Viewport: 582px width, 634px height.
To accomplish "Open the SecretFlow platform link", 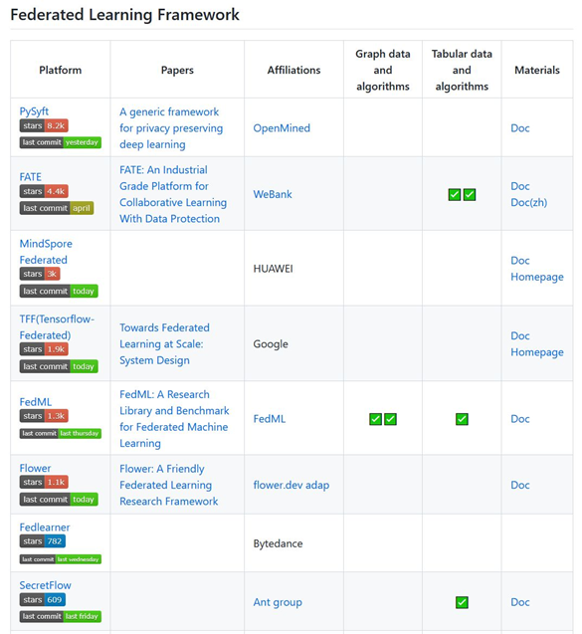I will (46, 585).
